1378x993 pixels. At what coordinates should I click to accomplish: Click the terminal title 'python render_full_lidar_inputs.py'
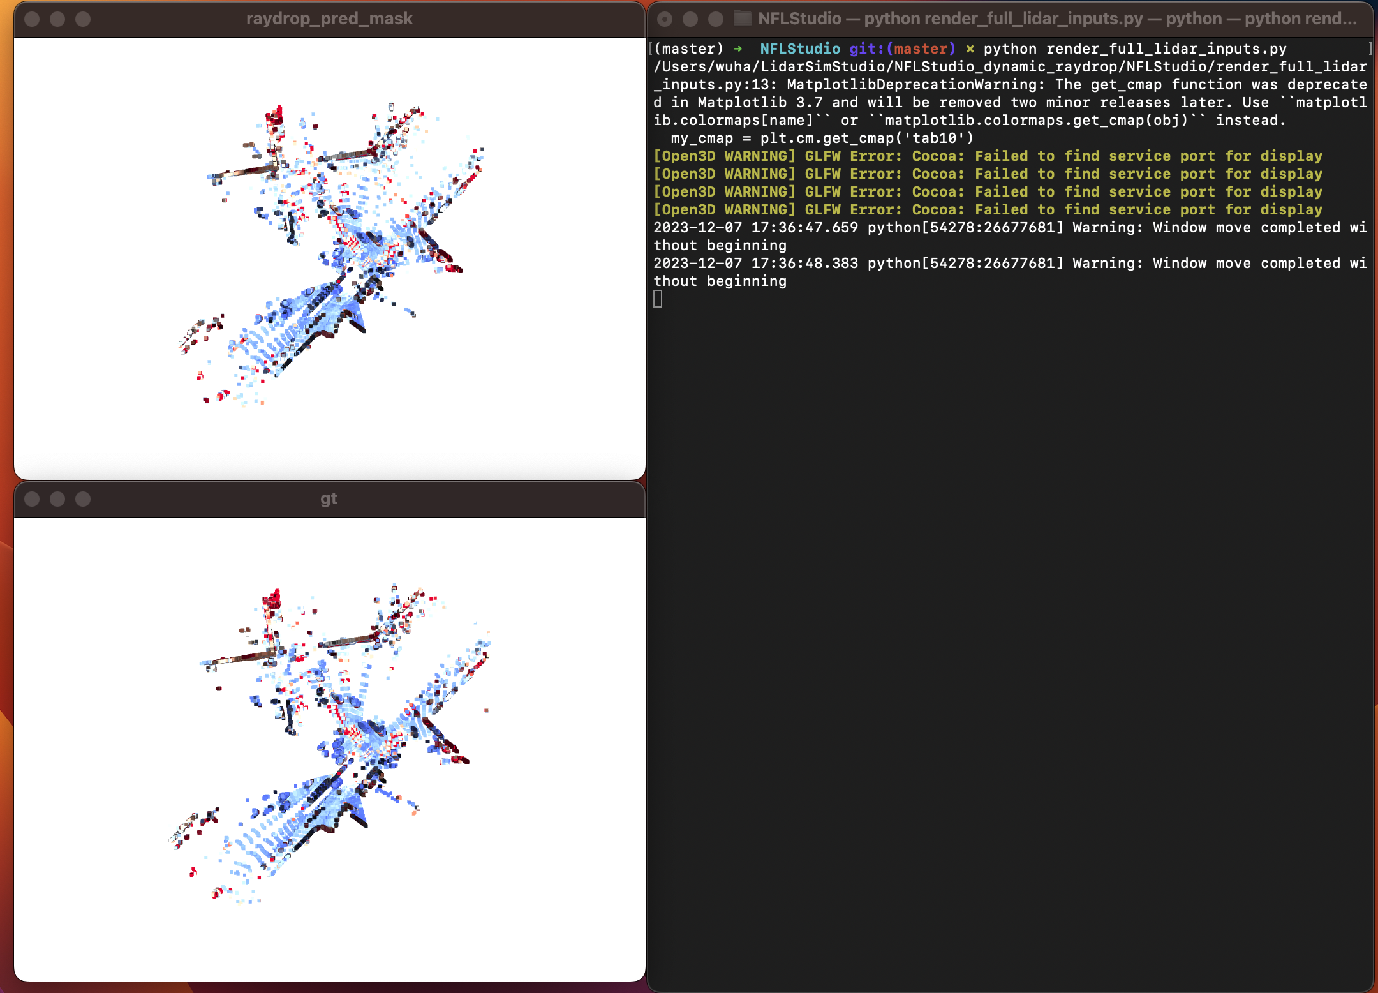pyautogui.click(x=1003, y=19)
